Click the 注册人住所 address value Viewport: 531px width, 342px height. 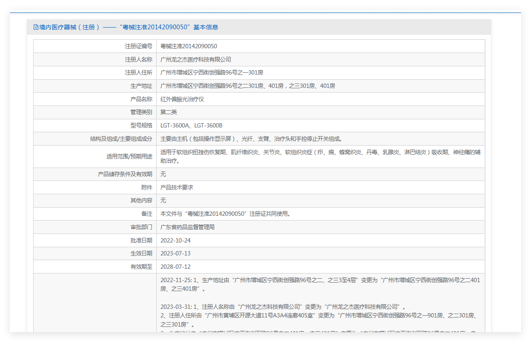211,73
